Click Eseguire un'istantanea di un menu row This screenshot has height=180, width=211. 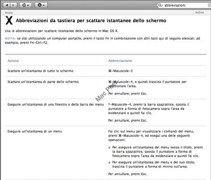(x=105, y=153)
